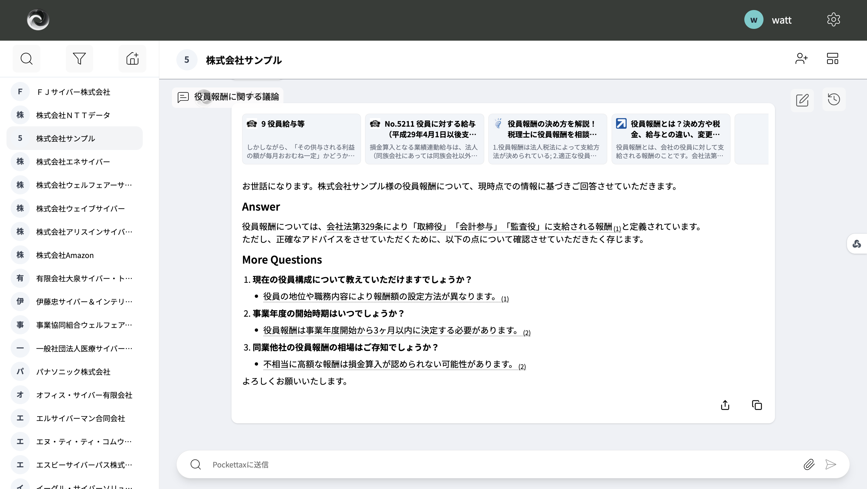867x489 pixels.
Task: Click the add member person-plus icon
Action: click(x=801, y=59)
